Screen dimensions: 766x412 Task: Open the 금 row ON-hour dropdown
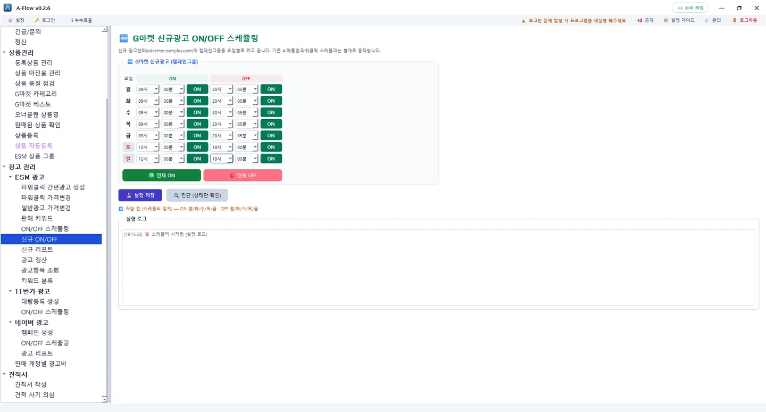(x=148, y=135)
